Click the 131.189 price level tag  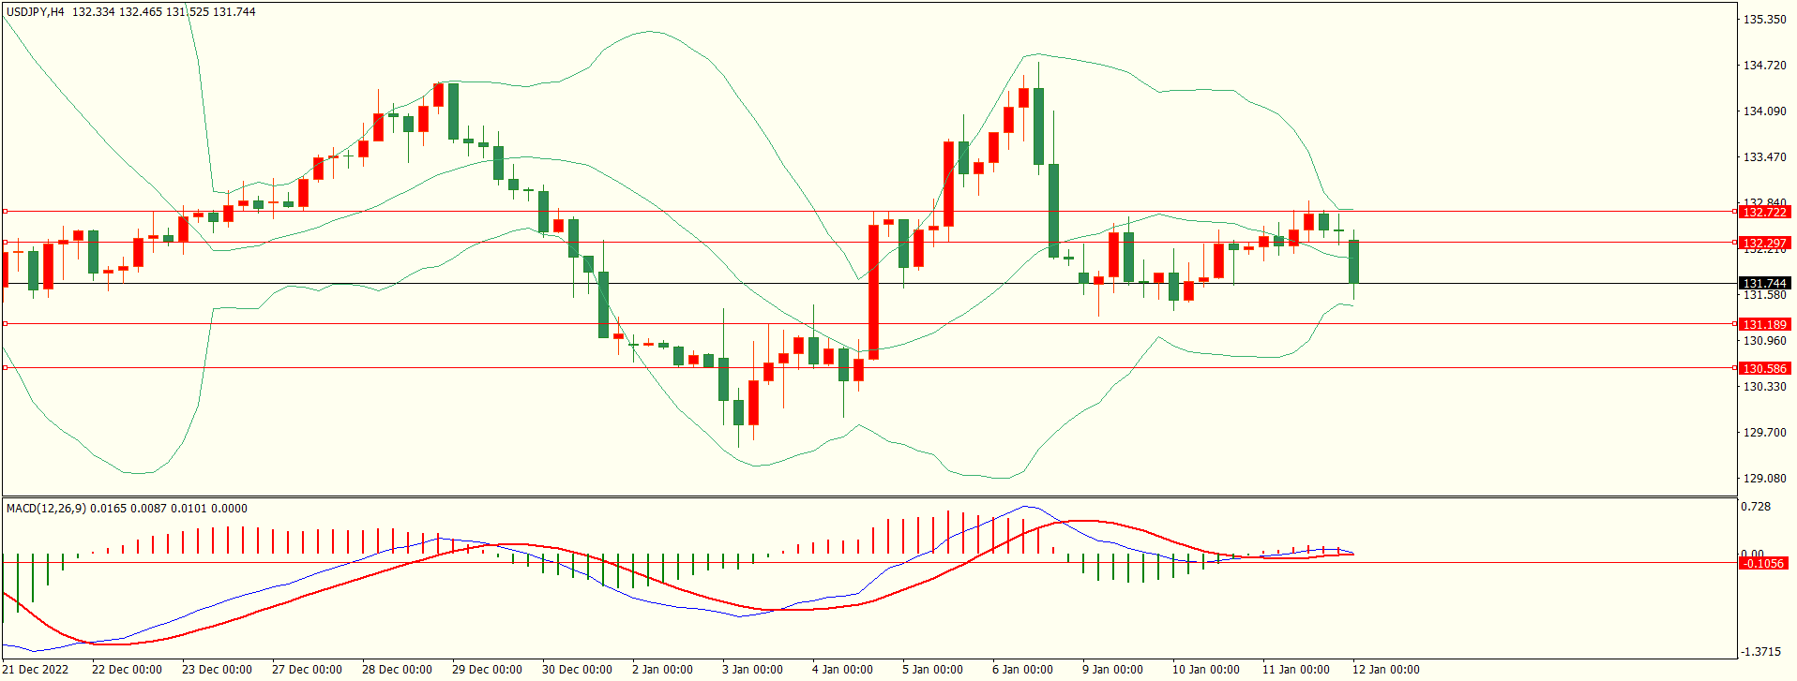point(1763,325)
